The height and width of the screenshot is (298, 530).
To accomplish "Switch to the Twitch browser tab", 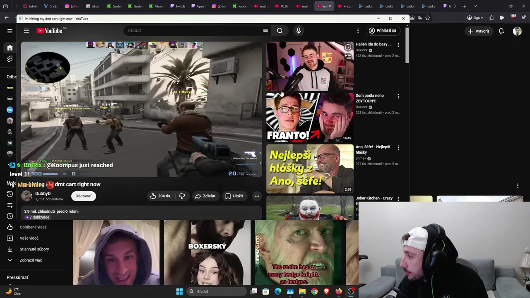I will [x=177, y=6].
